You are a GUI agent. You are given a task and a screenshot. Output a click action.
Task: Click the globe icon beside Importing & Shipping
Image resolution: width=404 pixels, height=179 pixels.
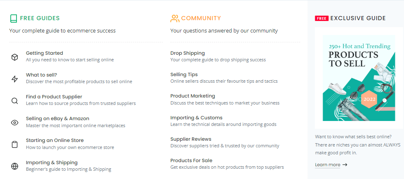pos(15,166)
